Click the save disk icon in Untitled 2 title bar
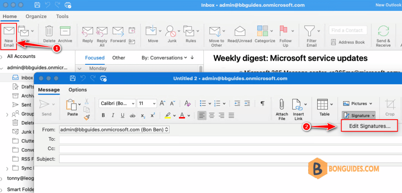Screen dimensions: 402x193 pos(73,78)
